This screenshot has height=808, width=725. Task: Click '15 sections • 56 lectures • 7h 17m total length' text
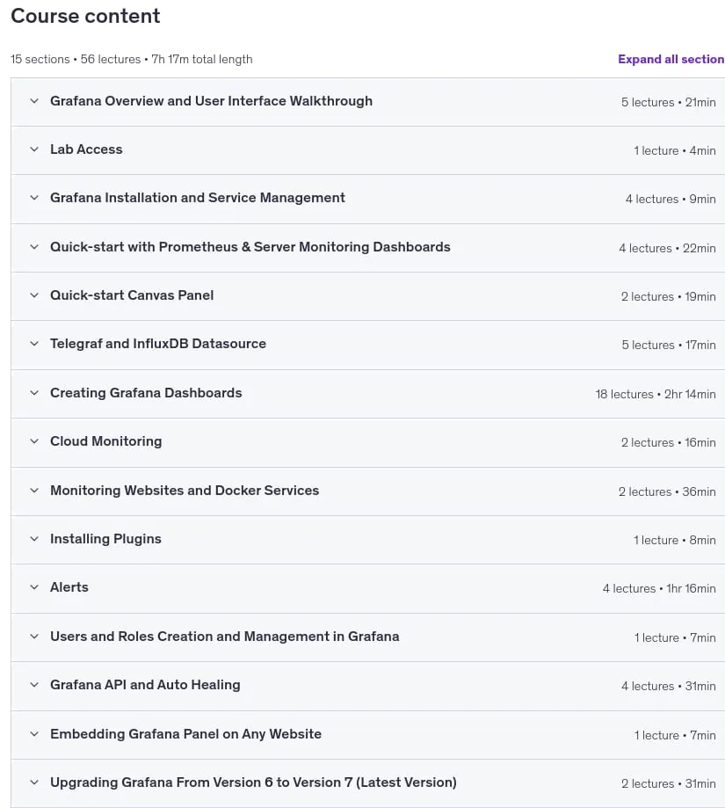coord(132,59)
